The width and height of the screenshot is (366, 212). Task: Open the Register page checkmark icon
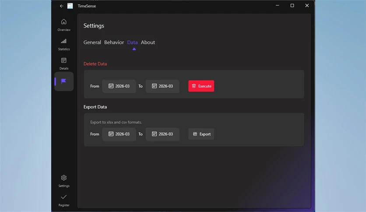click(64, 200)
